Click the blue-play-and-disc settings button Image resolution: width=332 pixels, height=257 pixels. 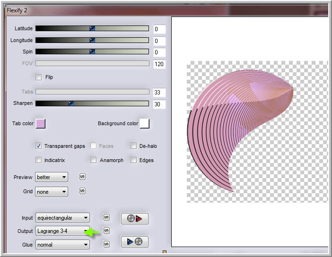click(135, 241)
